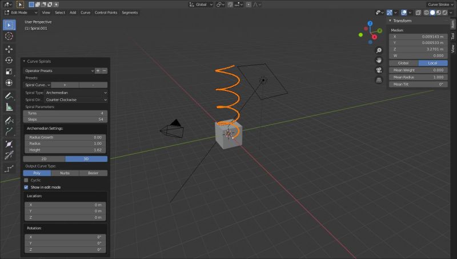Click the green Y axis on navigation gizmo
The height and width of the screenshot is (259, 457).
(x=379, y=31)
